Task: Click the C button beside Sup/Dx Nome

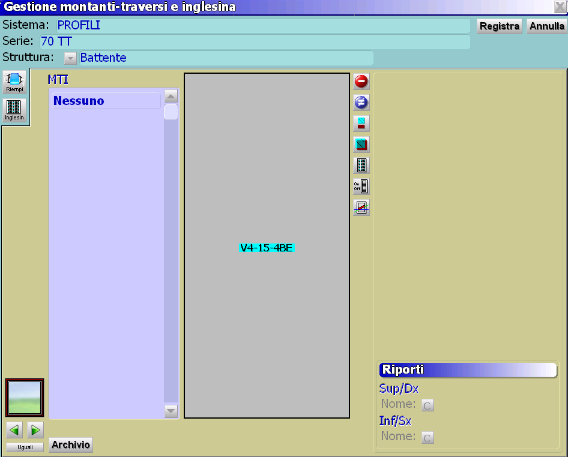Action: point(428,405)
